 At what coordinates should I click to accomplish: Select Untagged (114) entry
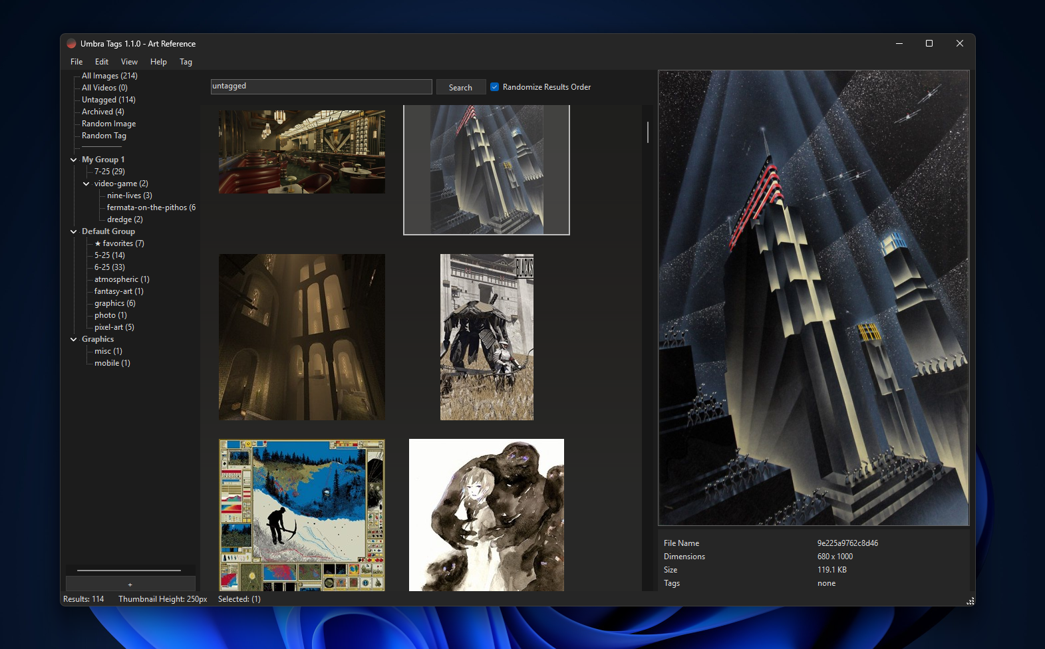point(108,100)
